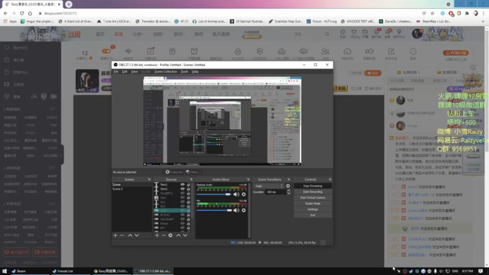Screen dimensions: 489x275
Task: Click Start Recording button
Action: point(312,192)
